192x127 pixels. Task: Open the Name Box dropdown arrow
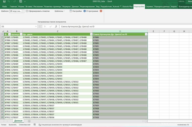click(x=36, y=26)
